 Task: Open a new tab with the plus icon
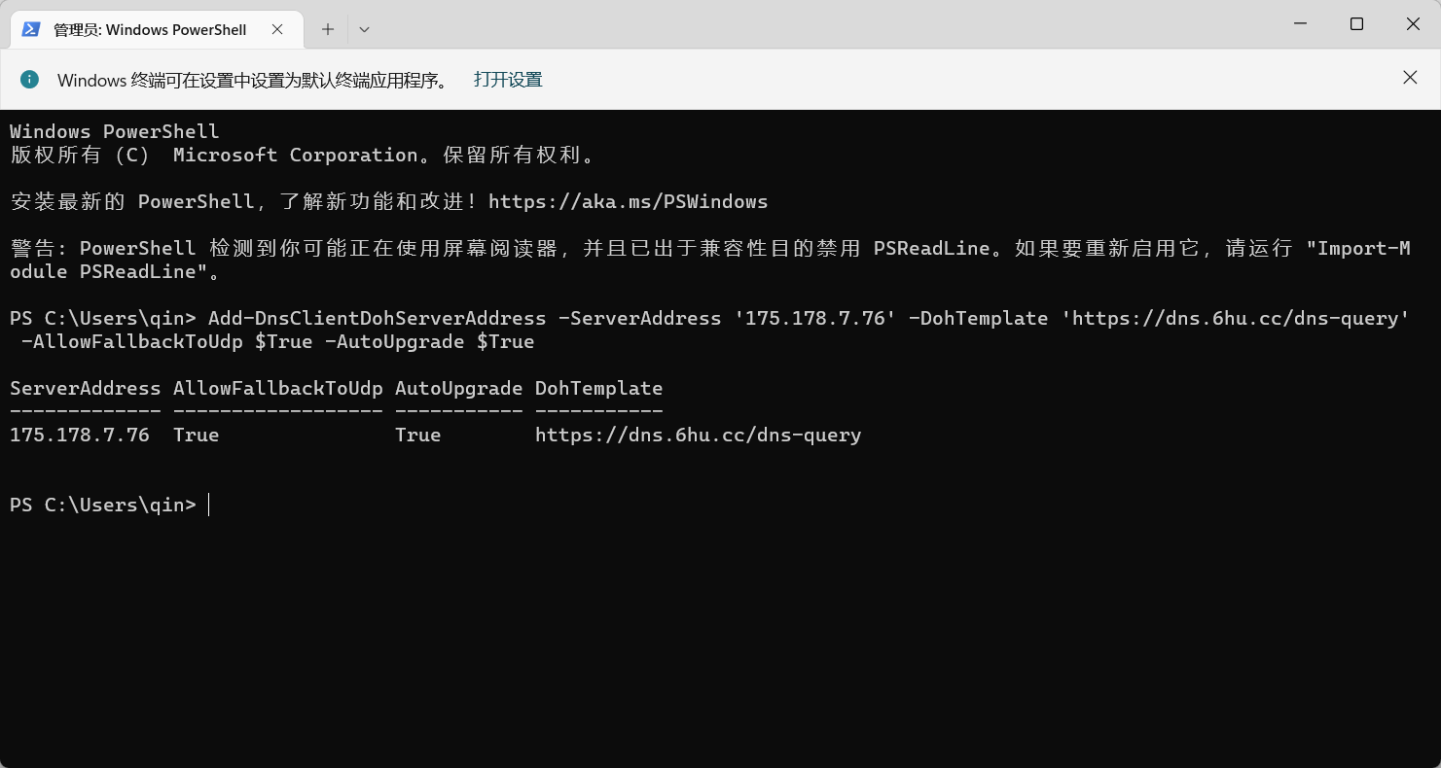(328, 29)
